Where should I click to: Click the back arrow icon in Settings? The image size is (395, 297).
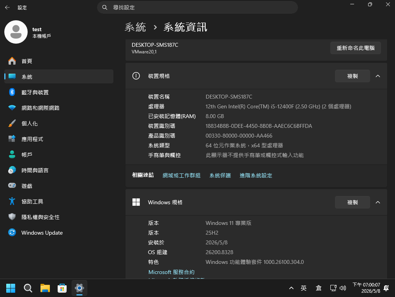click(x=7, y=7)
